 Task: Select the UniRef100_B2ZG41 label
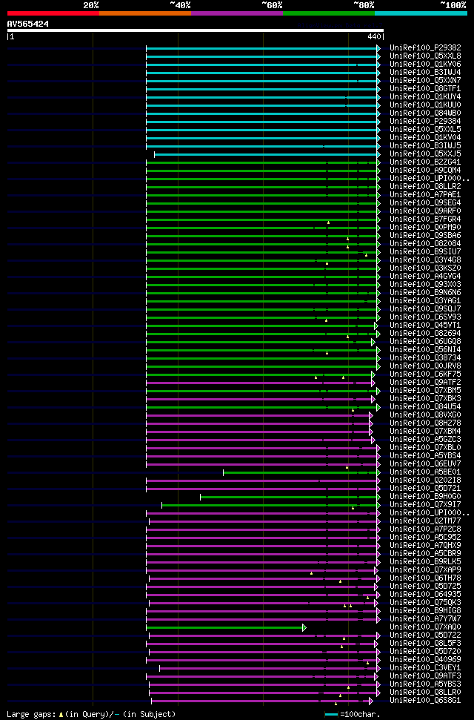(425, 162)
